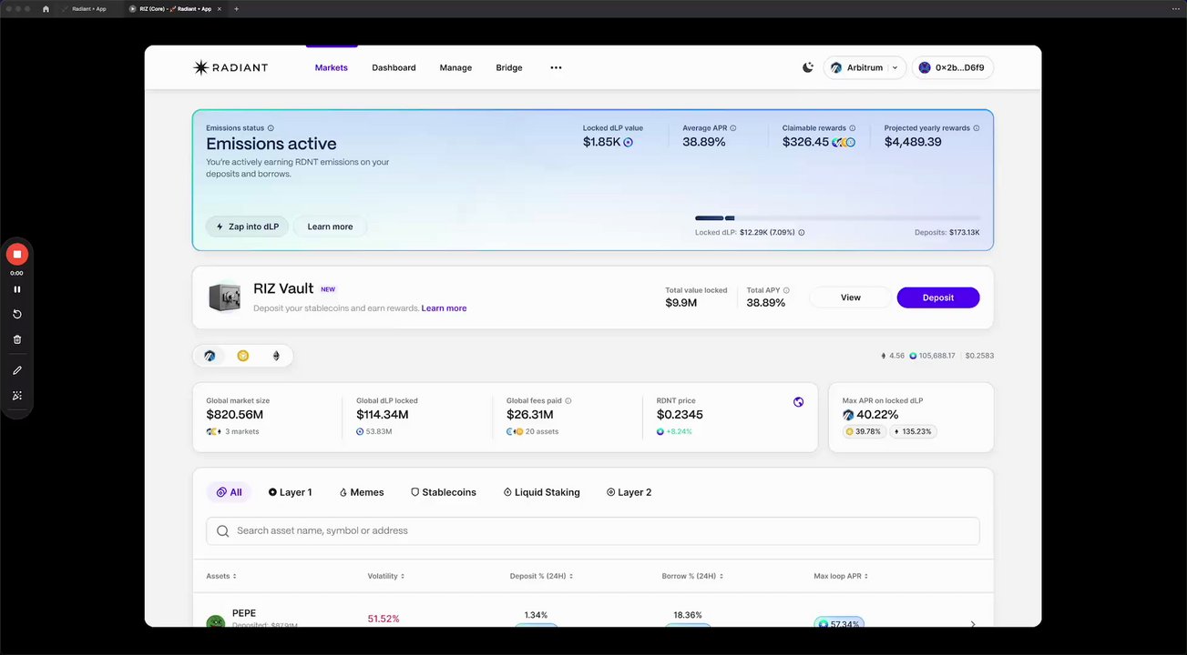Open the Arbitrum network dropdown

pos(865,67)
